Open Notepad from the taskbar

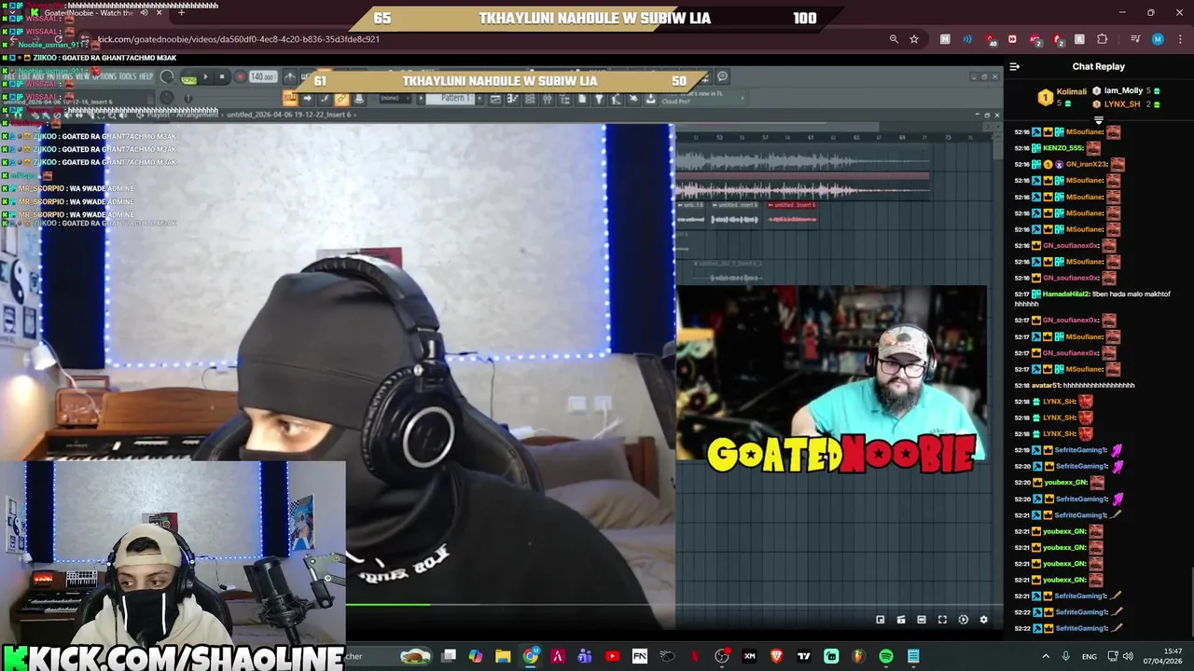[x=913, y=656]
